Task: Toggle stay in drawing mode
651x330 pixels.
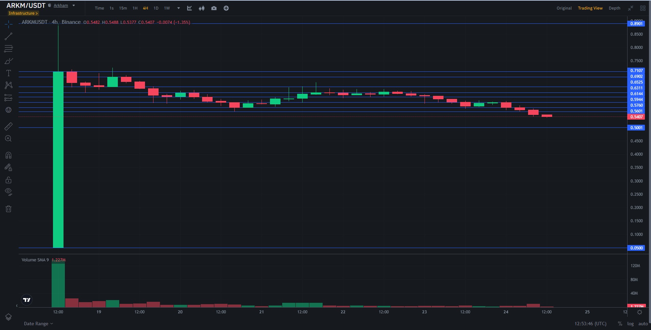Action: click(8, 167)
